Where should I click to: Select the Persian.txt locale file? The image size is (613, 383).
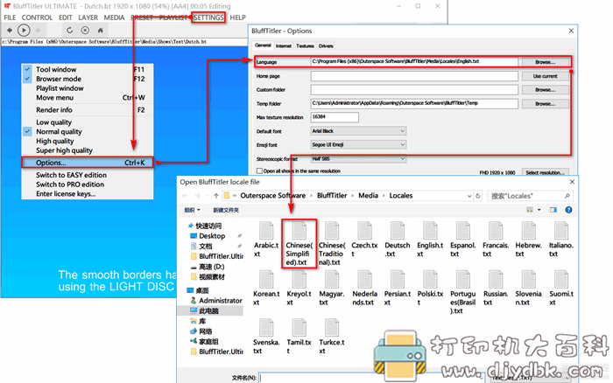point(398,289)
